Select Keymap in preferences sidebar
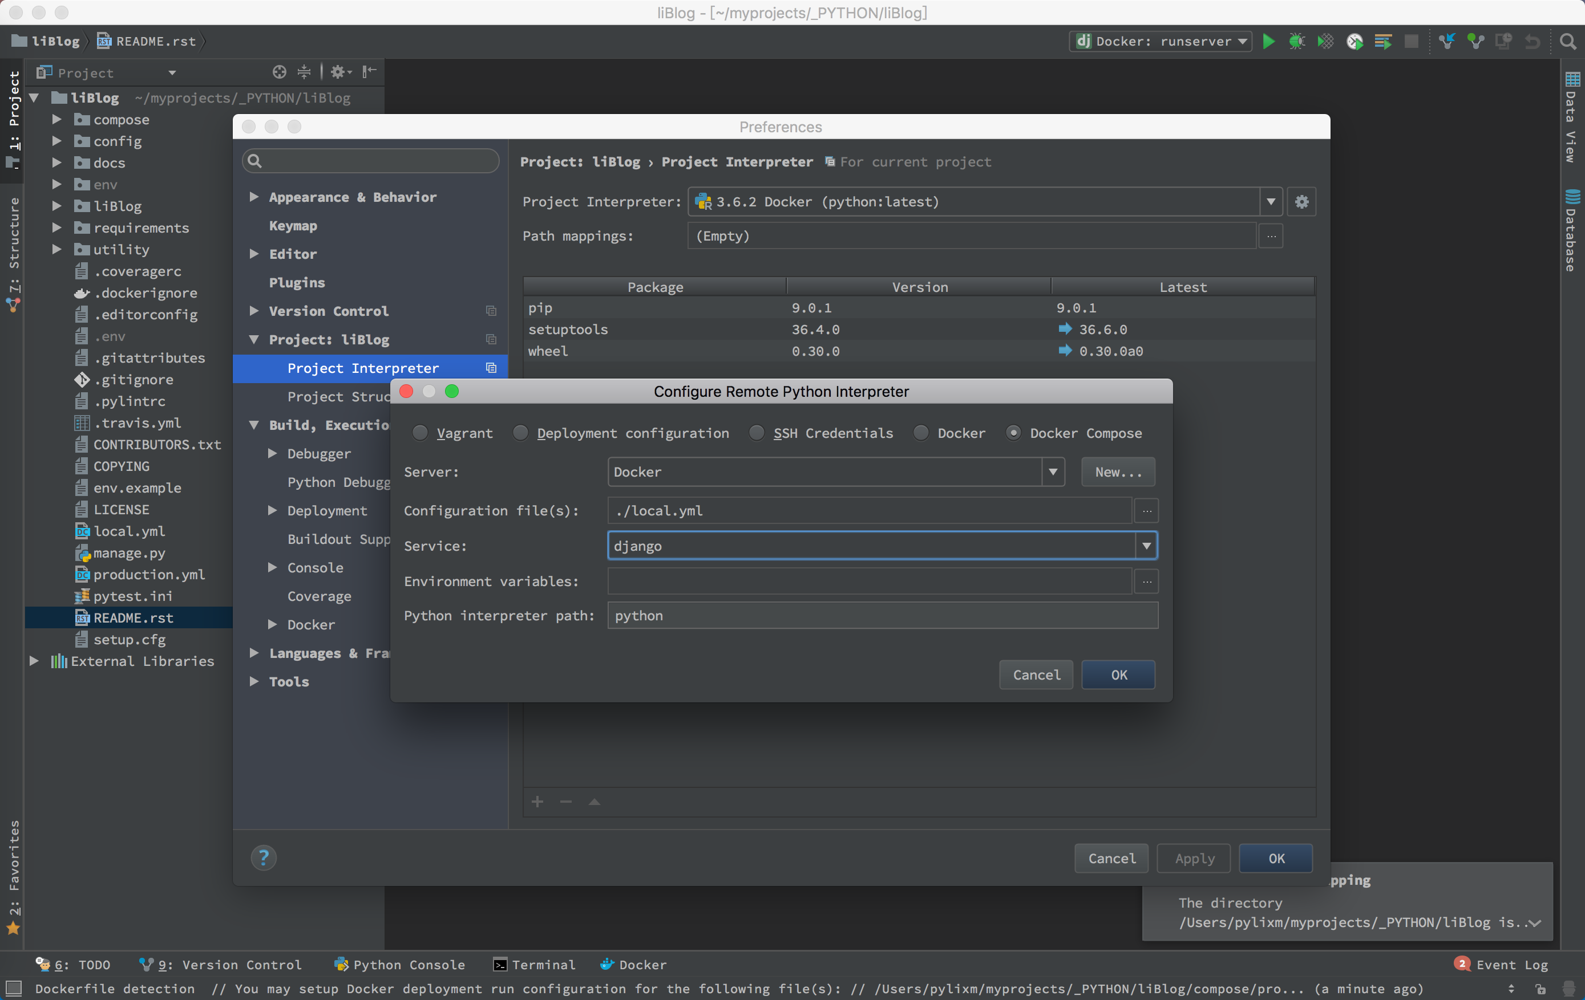Viewport: 1585px width, 1000px height. click(293, 226)
